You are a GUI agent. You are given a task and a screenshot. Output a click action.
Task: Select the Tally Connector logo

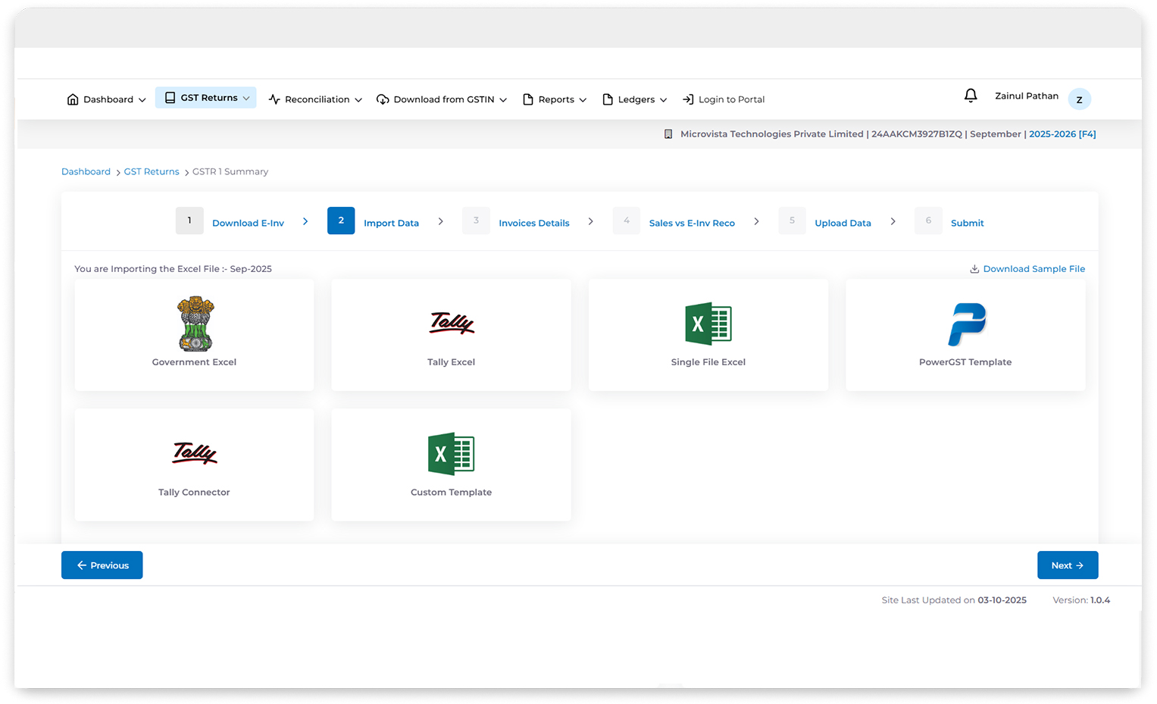point(195,453)
